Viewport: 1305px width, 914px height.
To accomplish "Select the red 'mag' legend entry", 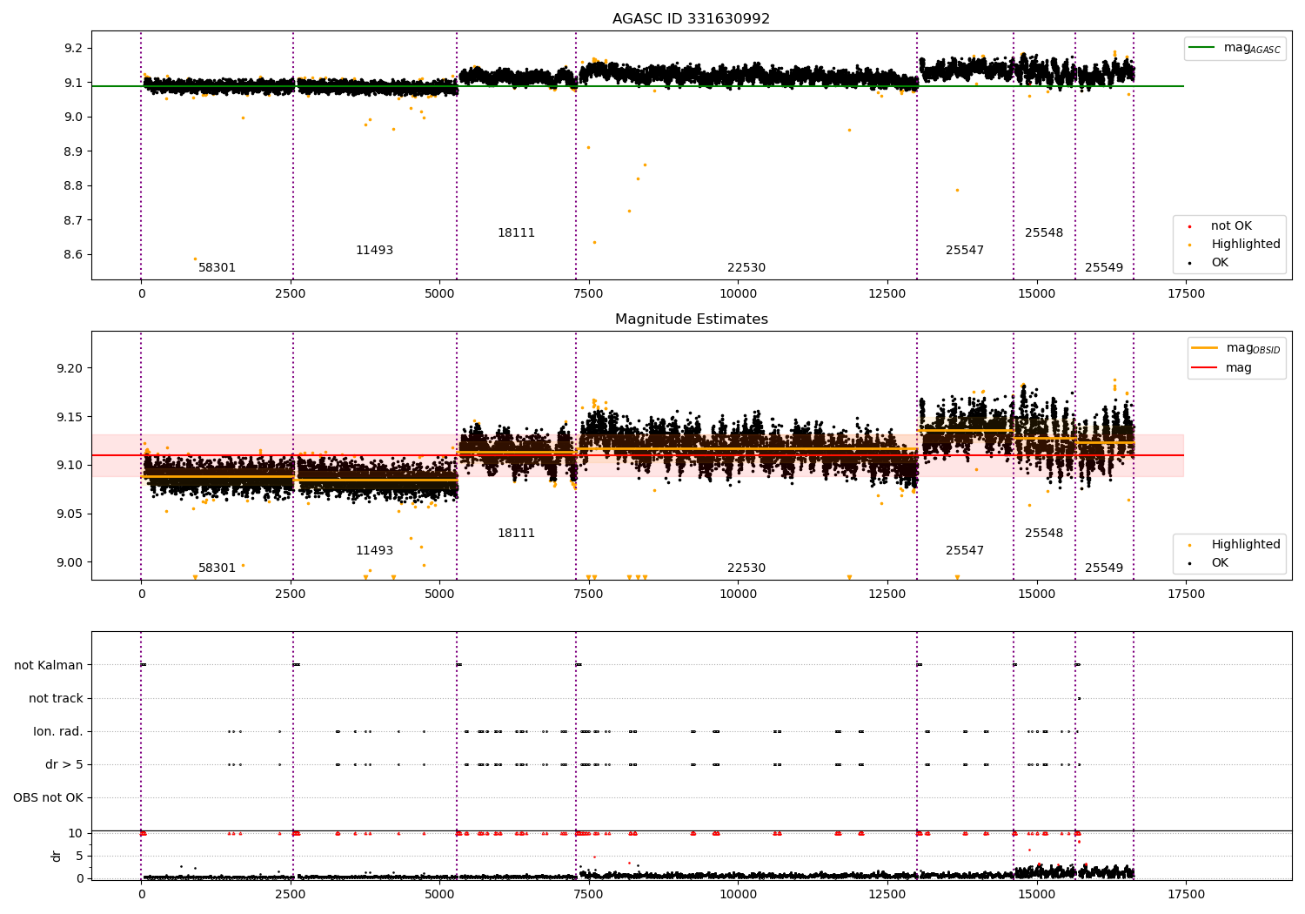I will (x=1221, y=368).
